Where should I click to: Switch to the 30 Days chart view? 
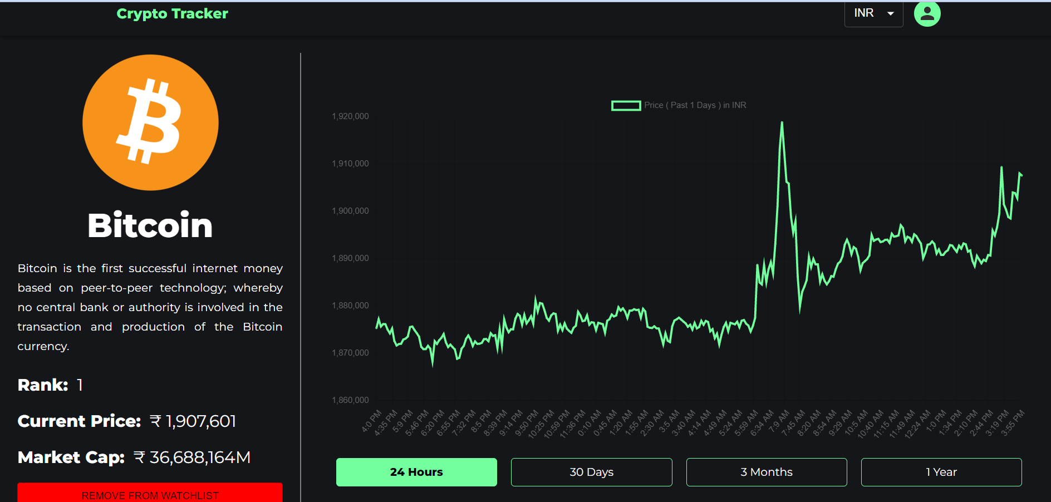591,471
